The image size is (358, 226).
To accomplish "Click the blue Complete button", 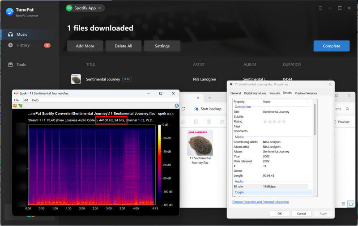I will point(332,46).
